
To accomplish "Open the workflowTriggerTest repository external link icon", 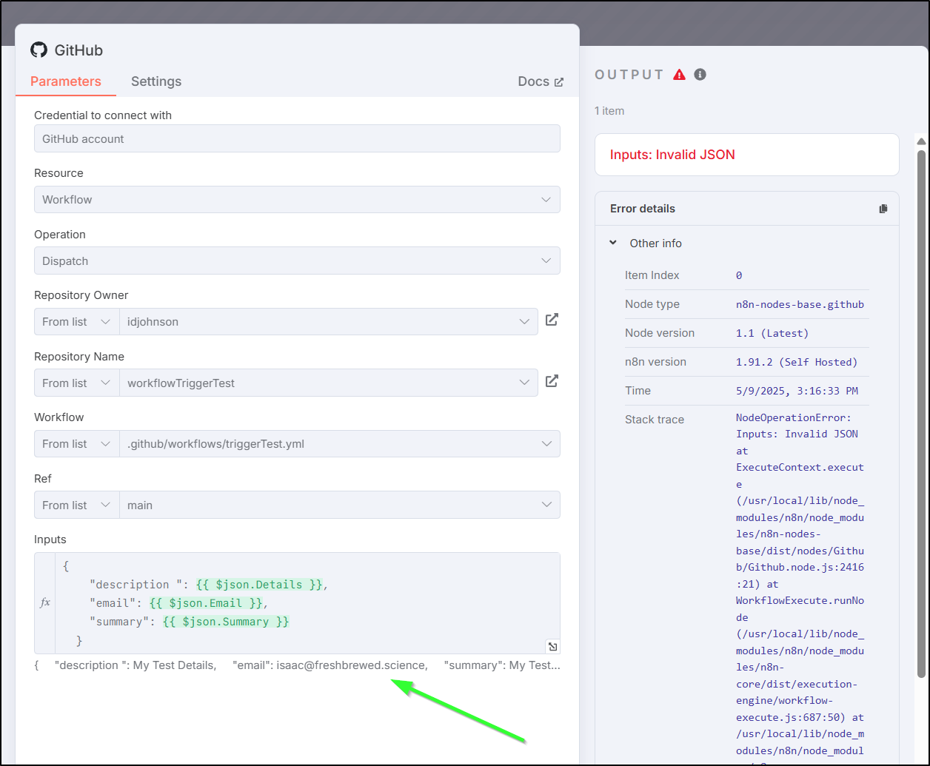I will (x=552, y=381).
